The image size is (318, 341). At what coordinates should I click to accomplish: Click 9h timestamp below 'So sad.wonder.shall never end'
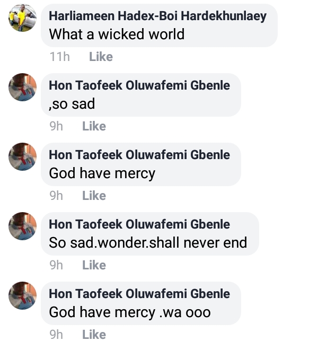coord(56,265)
